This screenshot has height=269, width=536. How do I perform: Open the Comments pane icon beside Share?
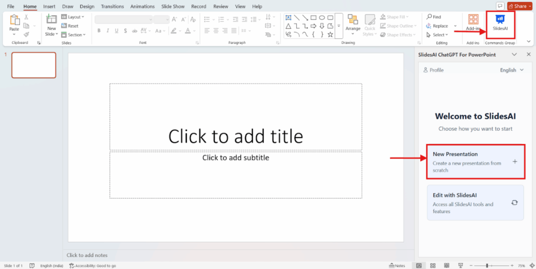(x=500, y=6)
